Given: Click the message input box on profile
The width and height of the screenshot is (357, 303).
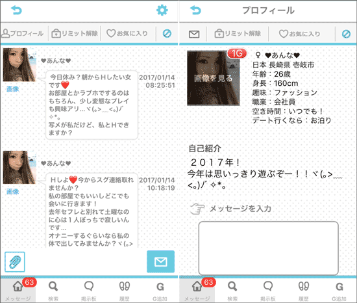Looking at the screenshot, I should click(x=269, y=248).
